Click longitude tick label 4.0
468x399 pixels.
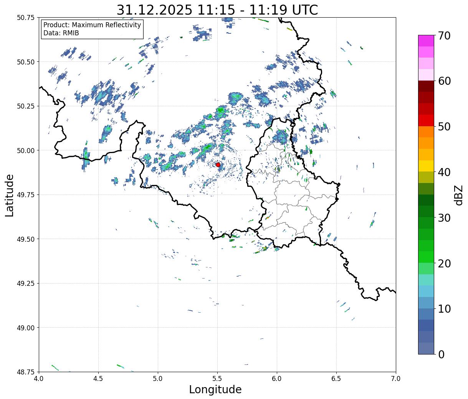click(39, 379)
